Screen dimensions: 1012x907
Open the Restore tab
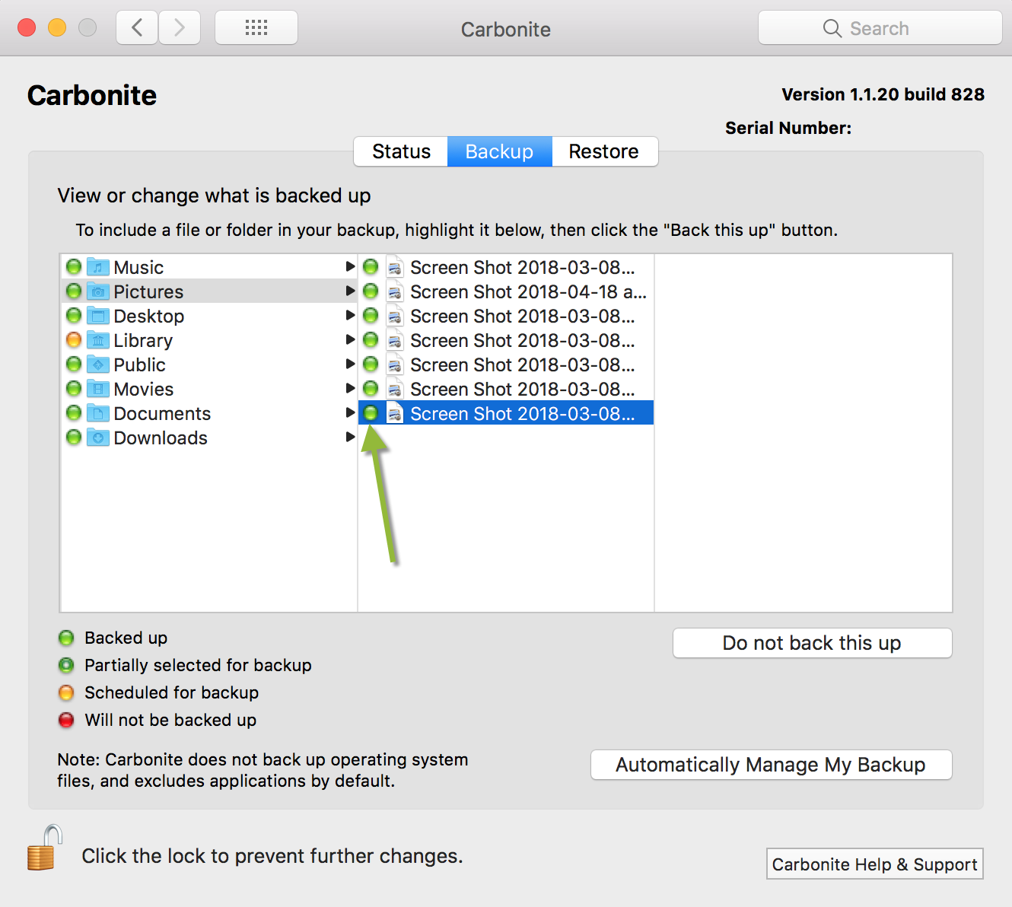[x=603, y=151]
